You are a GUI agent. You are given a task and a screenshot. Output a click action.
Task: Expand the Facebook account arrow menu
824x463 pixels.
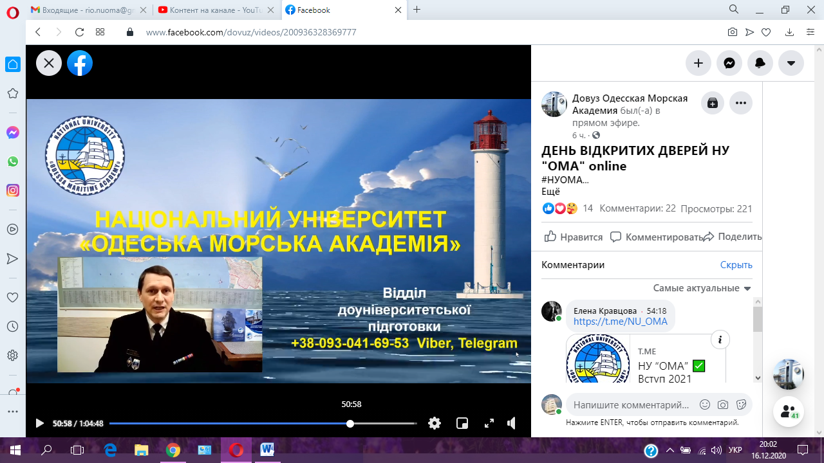coord(791,63)
